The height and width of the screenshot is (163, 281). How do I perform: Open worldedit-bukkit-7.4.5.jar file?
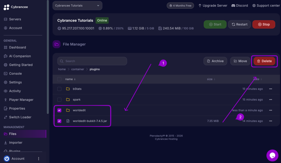coord(90,121)
